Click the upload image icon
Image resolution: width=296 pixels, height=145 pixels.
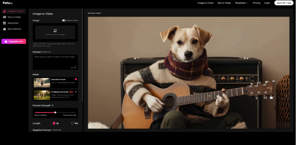pos(55,30)
